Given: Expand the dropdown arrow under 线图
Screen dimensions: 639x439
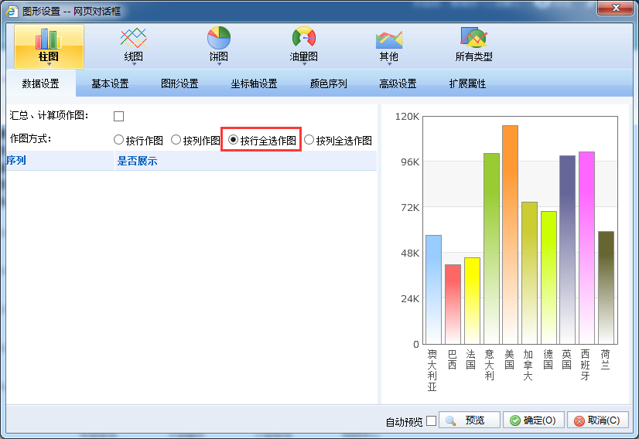Looking at the screenshot, I should point(134,64).
